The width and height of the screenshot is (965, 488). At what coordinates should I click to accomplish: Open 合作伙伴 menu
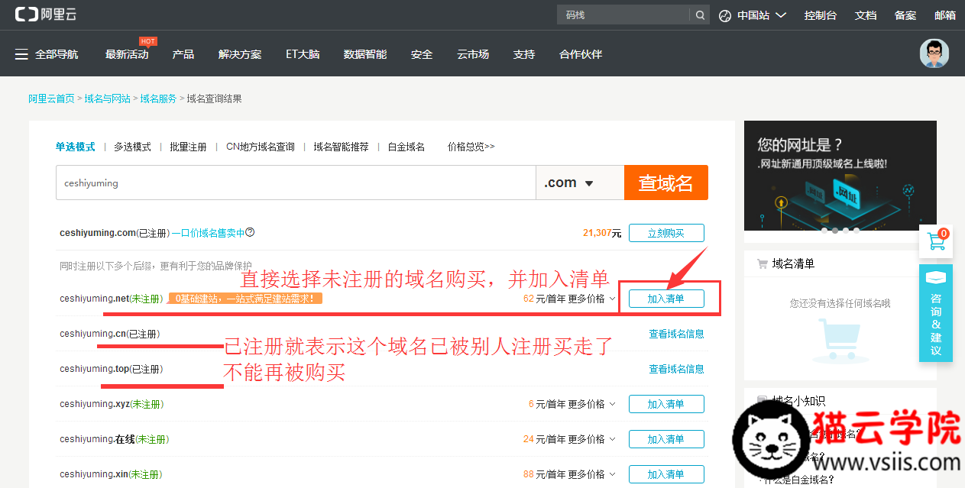pyautogui.click(x=581, y=54)
